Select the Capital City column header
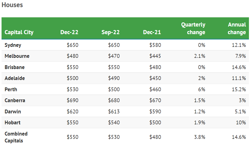 (19, 32)
